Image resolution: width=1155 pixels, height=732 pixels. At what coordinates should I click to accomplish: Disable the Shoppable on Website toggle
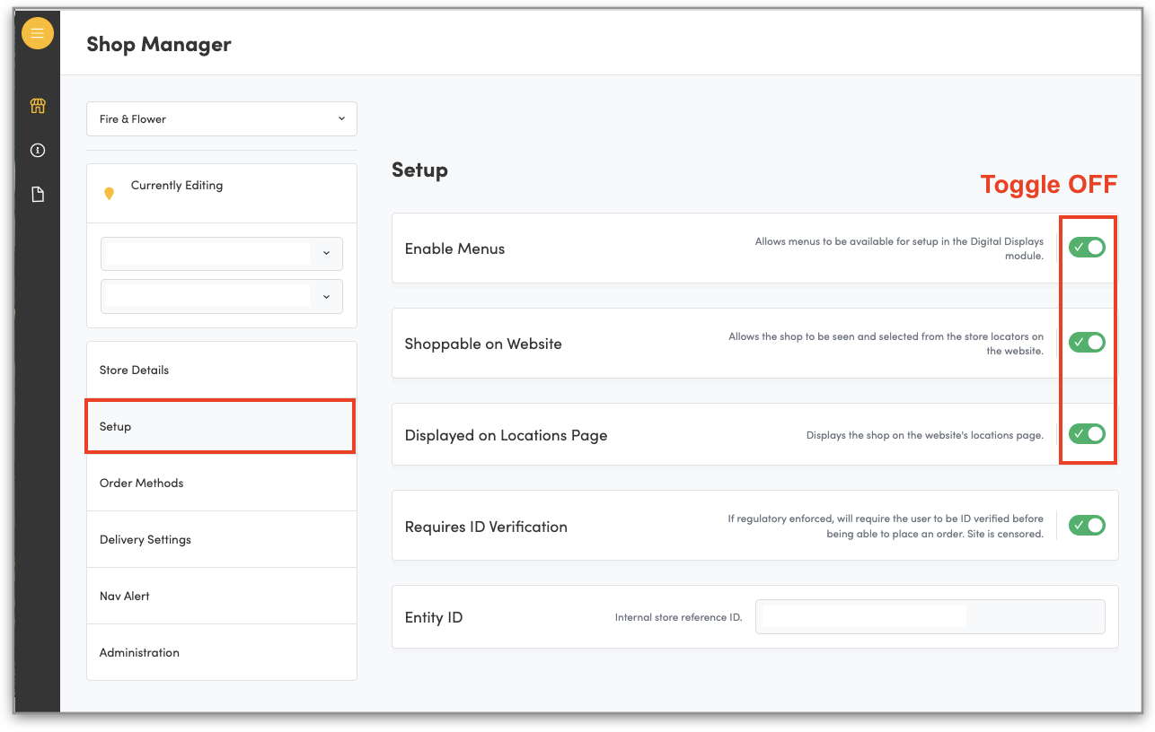click(1087, 343)
